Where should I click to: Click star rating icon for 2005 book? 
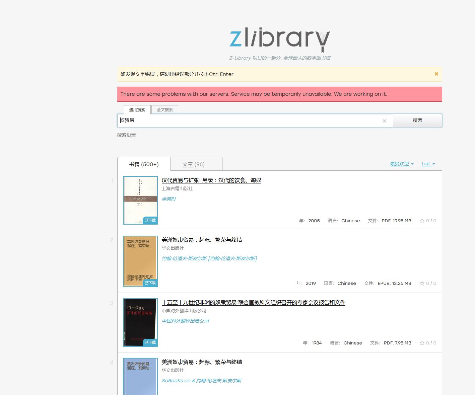tap(422, 221)
